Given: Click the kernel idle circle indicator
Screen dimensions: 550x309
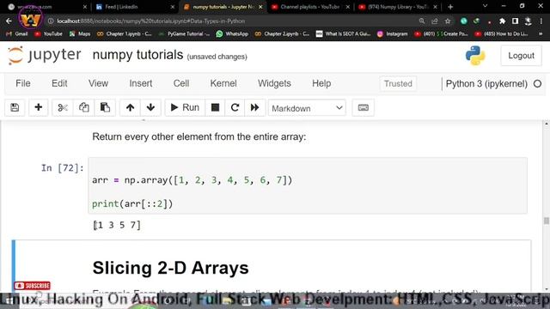Looking at the screenshot, I should coord(537,84).
